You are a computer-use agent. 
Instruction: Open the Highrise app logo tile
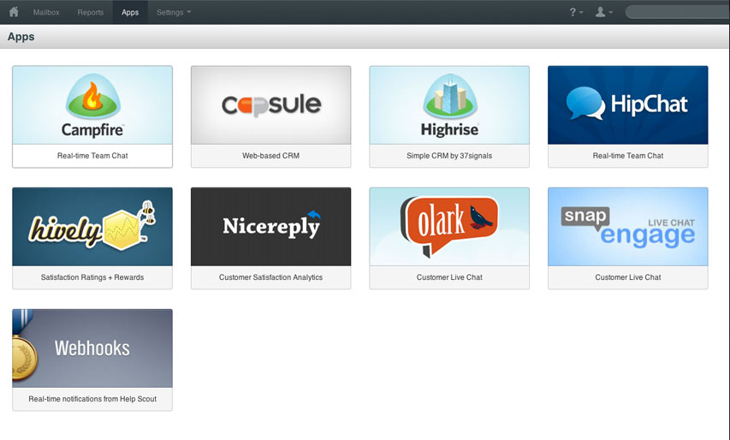click(x=449, y=105)
